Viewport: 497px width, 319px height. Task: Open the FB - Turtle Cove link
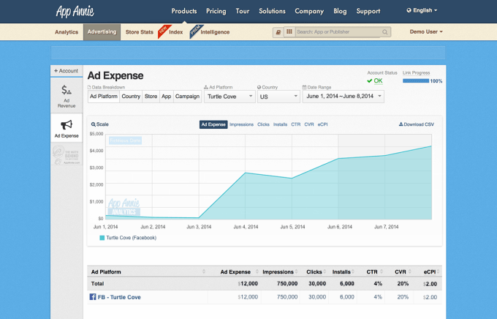pos(119,297)
